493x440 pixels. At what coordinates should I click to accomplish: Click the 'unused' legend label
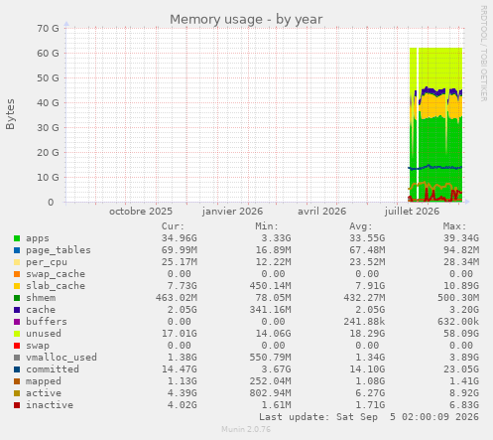44,334
